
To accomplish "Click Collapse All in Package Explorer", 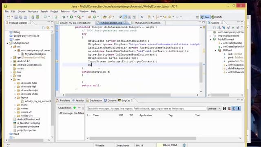I will (x=43, y=28).
